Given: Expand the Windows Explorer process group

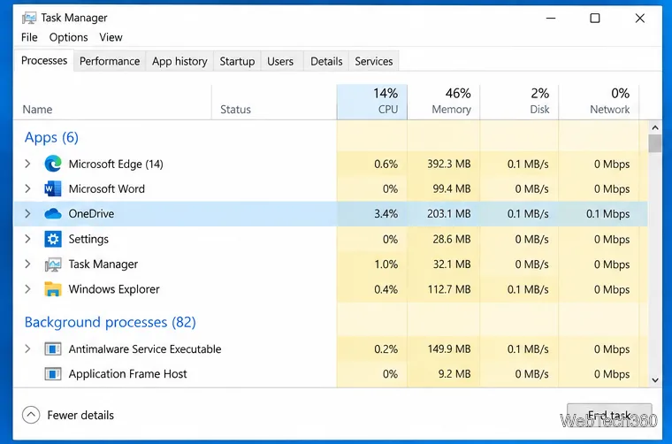Looking at the screenshot, I should coord(27,289).
